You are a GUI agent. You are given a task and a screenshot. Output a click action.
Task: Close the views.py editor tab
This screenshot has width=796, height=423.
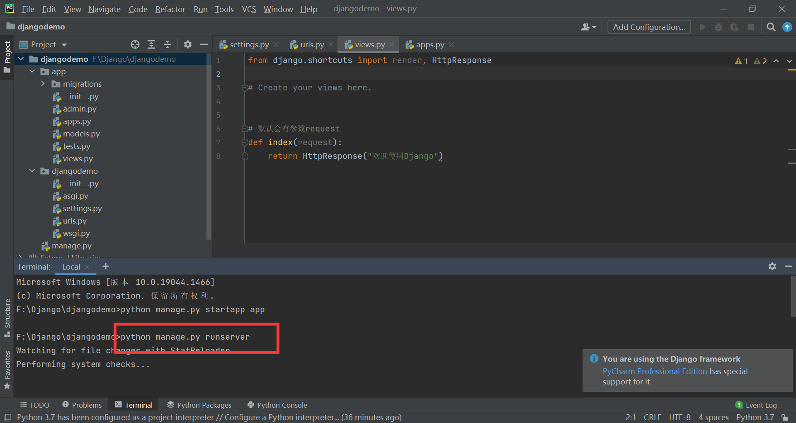tap(392, 44)
